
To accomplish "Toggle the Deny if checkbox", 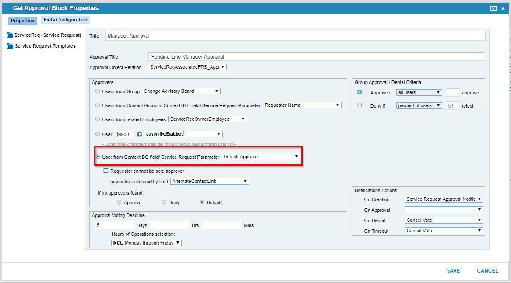I will tap(359, 105).
